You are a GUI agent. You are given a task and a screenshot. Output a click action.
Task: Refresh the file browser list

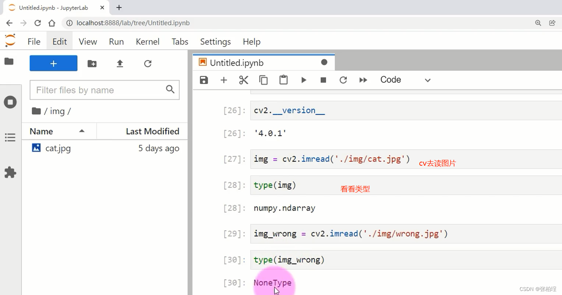148,64
